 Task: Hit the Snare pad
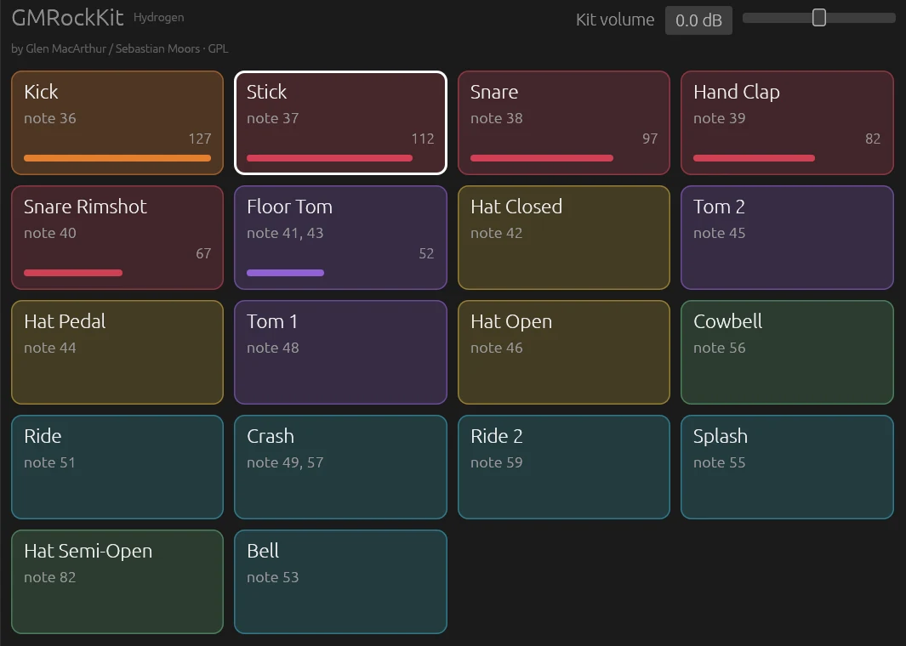564,122
